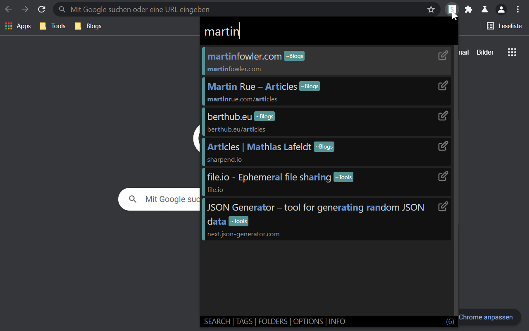Open the Blogs bookmark folder

pyautogui.click(x=88, y=26)
